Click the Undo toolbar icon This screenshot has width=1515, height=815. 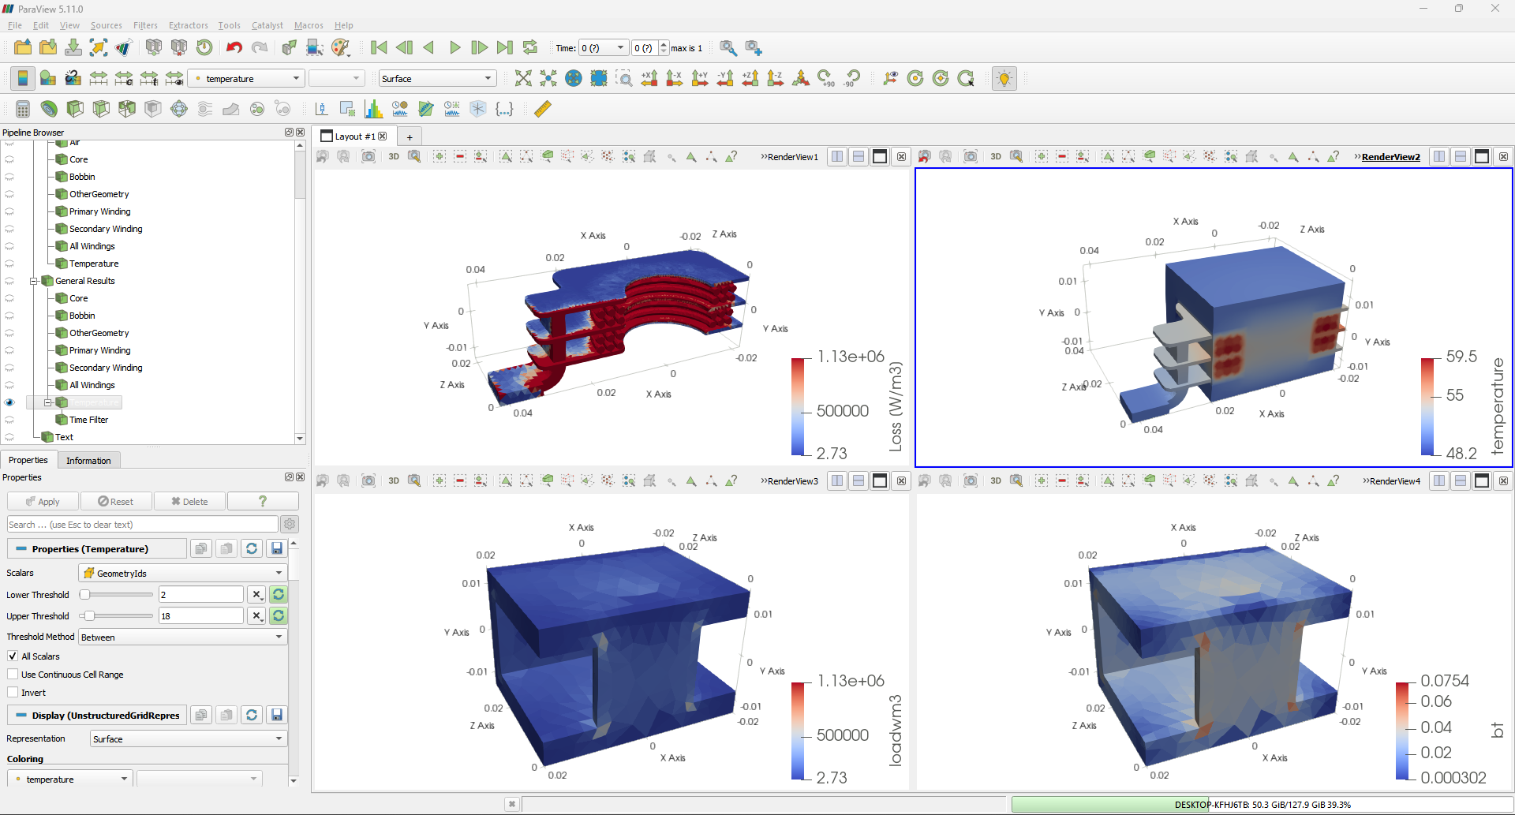[234, 48]
